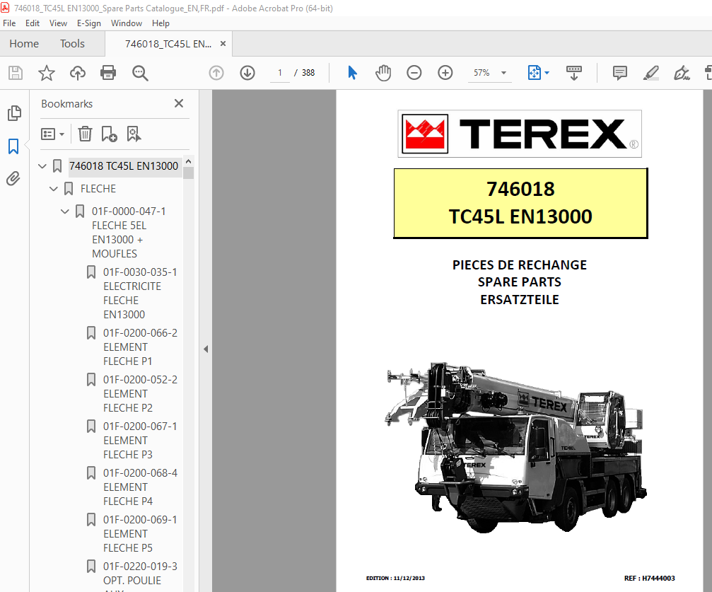Screen dimensions: 712x592
Task: Add file to starred favorites
Action: pyautogui.click(x=47, y=73)
